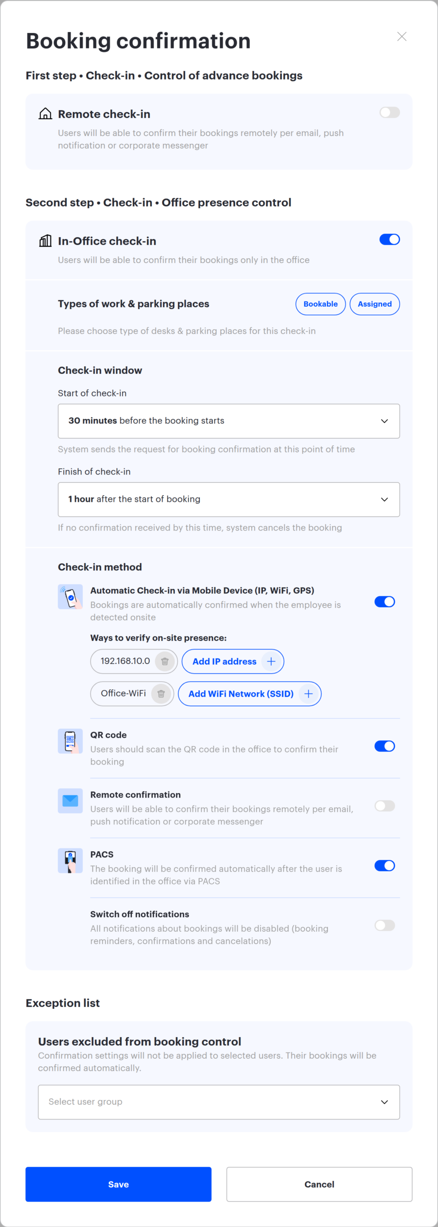
Task: Close the Booking confirmation dialog
Action: coord(402,37)
